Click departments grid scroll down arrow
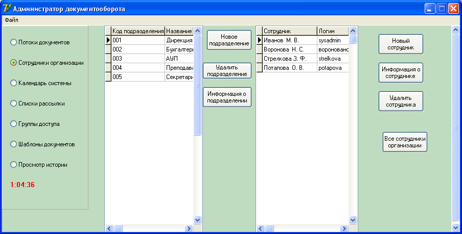This screenshot has width=462, height=234. pos(197,220)
